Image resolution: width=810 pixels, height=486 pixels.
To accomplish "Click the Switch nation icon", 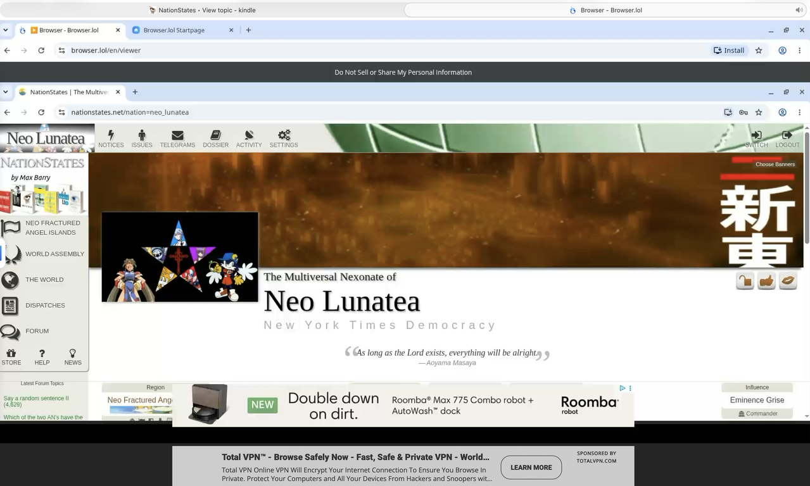I will [x=756, y=135].
